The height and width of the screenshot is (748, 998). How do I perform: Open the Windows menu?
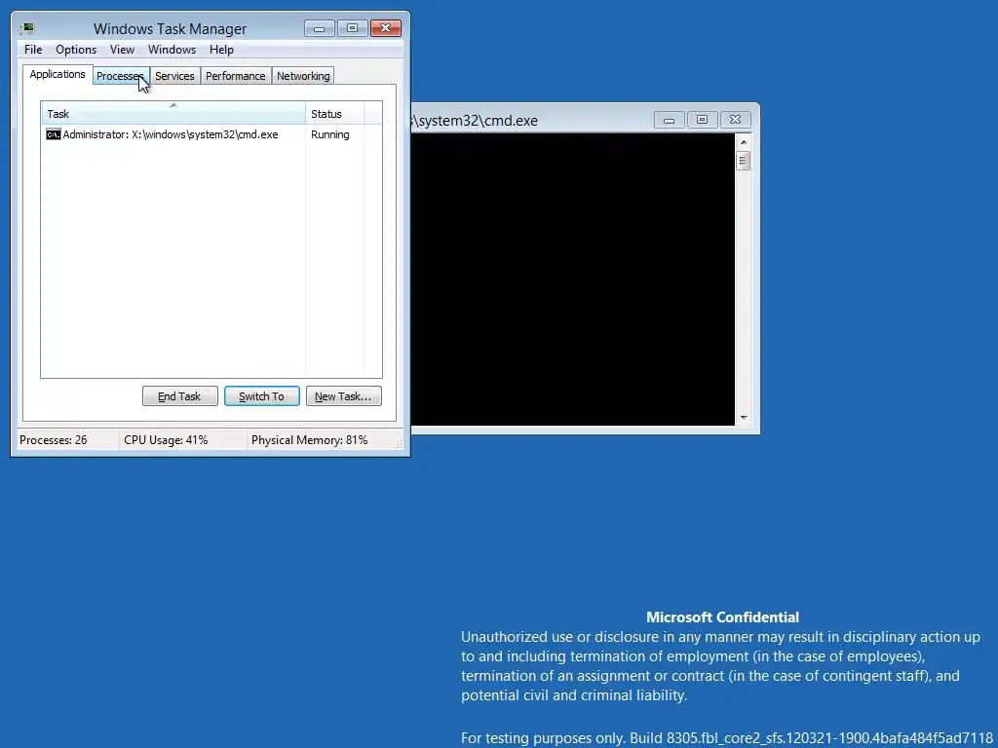(172, 50)
